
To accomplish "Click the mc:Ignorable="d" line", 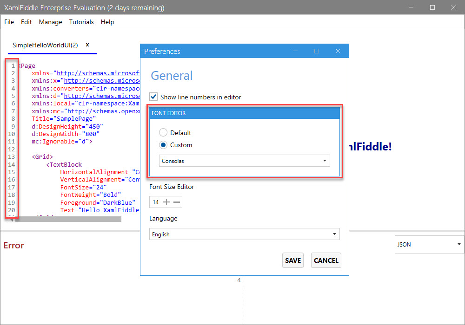I will tap(62, 142).
